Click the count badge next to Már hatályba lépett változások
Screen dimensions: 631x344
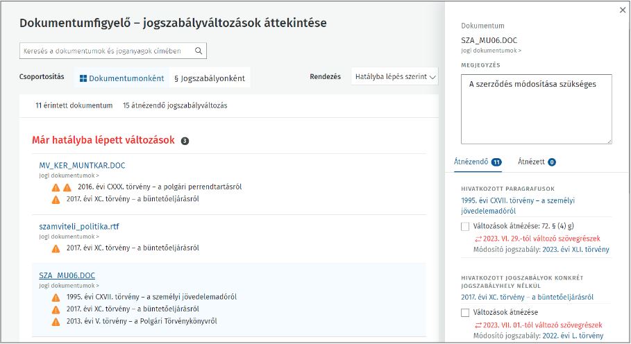pos(185,141)
